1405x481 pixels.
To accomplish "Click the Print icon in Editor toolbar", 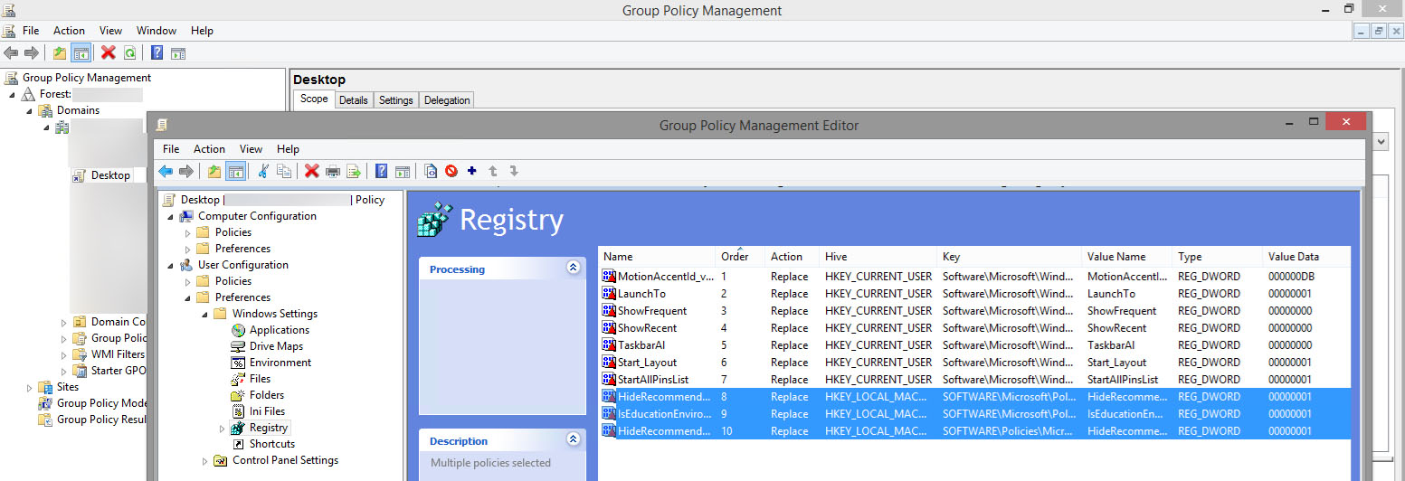I will pos(333,171).
